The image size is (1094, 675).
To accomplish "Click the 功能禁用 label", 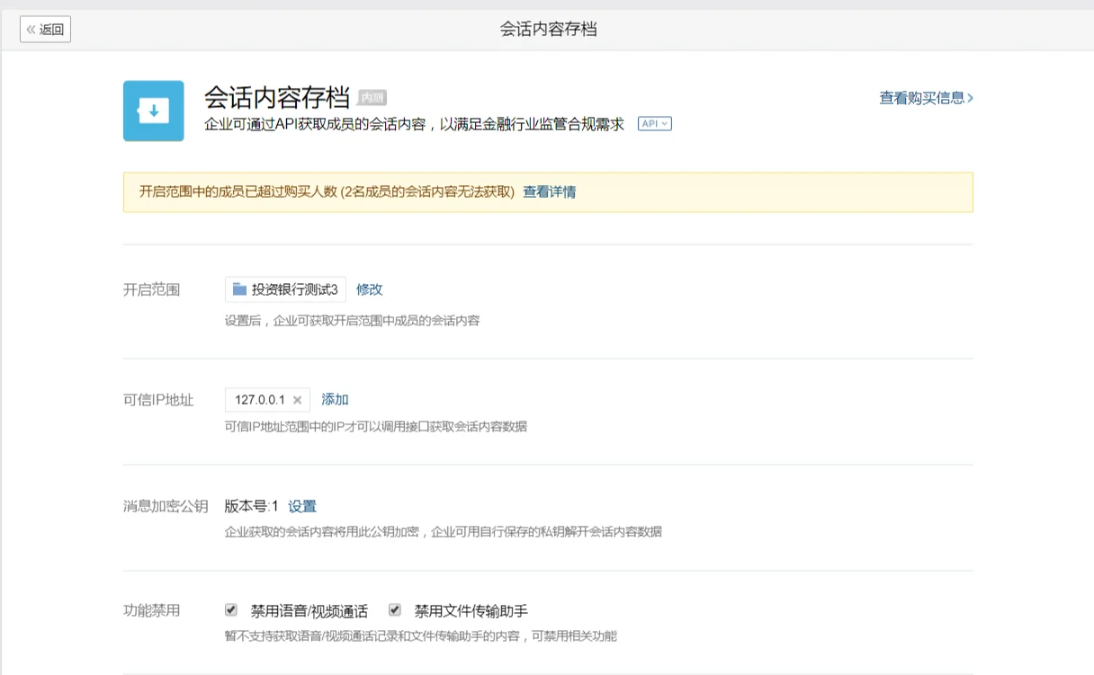I will [x=152, y=610].
